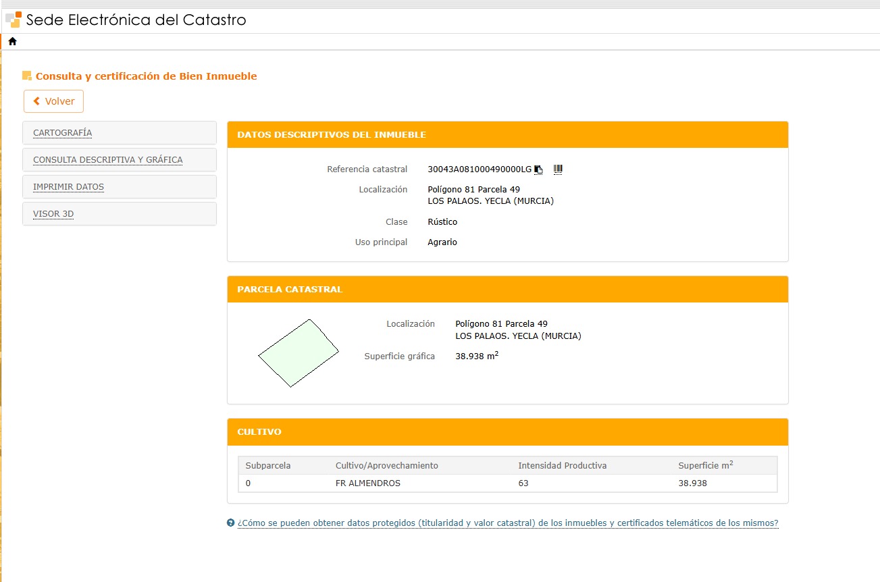Click the 'Agrario' uso principal value
Viewport: 880px width, 582px height.
click(442, 242)
